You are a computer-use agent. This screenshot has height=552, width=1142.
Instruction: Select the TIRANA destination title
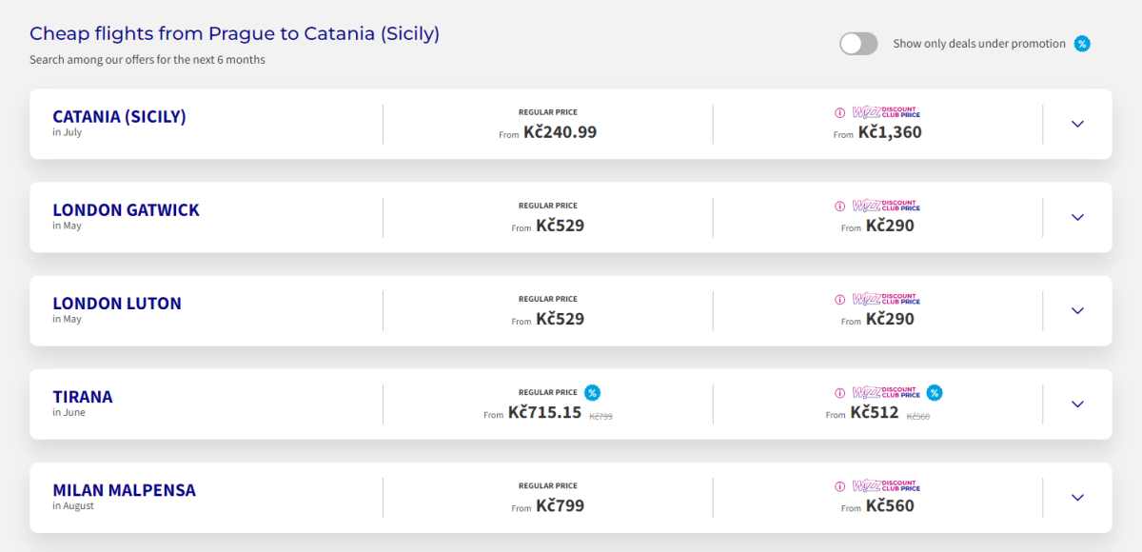point(83,397)
